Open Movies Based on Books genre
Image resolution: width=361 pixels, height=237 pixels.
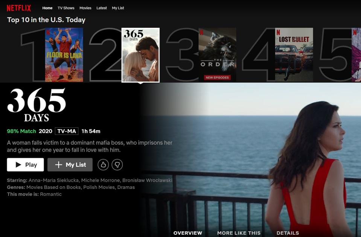coord(54,187)
